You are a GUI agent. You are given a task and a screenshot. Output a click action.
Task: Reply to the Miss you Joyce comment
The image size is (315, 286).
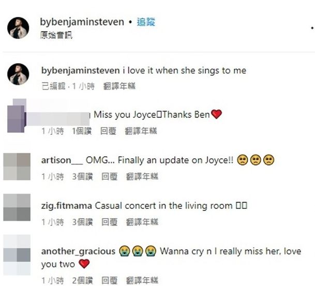108,131
